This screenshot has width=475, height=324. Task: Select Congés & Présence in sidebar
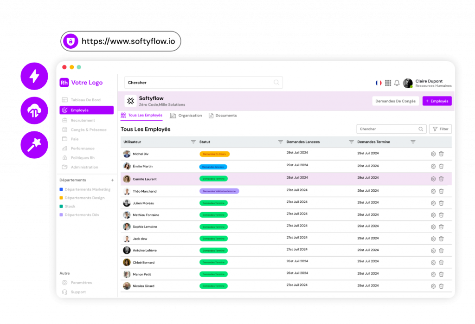[88, 130]
